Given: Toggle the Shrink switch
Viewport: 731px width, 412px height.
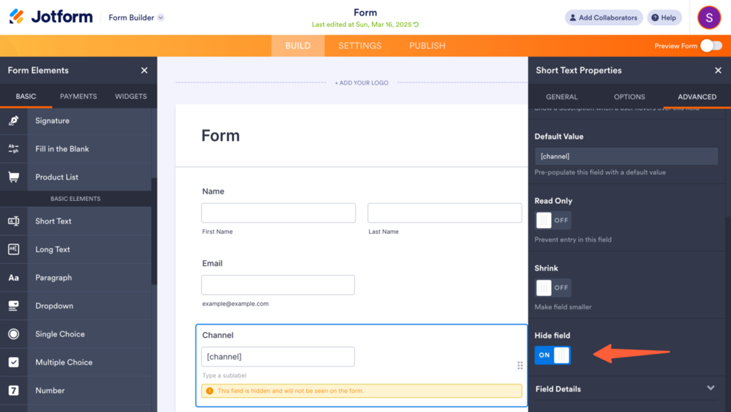Looking at the screenshot, I should (x=553, y=288).
